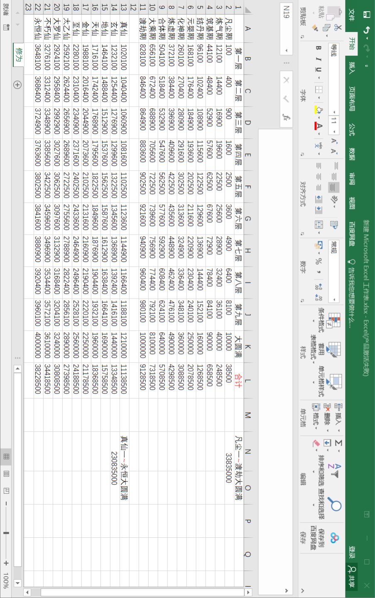Collapse the ribbon with the chevron
This screenshot has height=598, width=375.
click(x=302, y=590)
